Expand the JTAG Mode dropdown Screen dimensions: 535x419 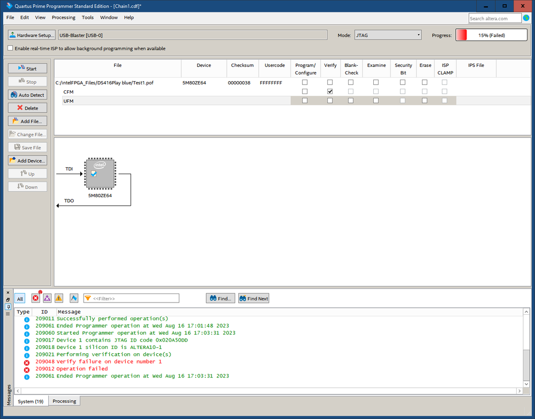(388, 35)
